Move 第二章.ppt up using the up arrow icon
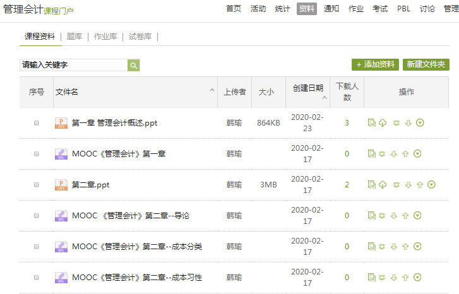Viewport: 459px width, 294px height. pyautogui.click(x=419, y=185)
